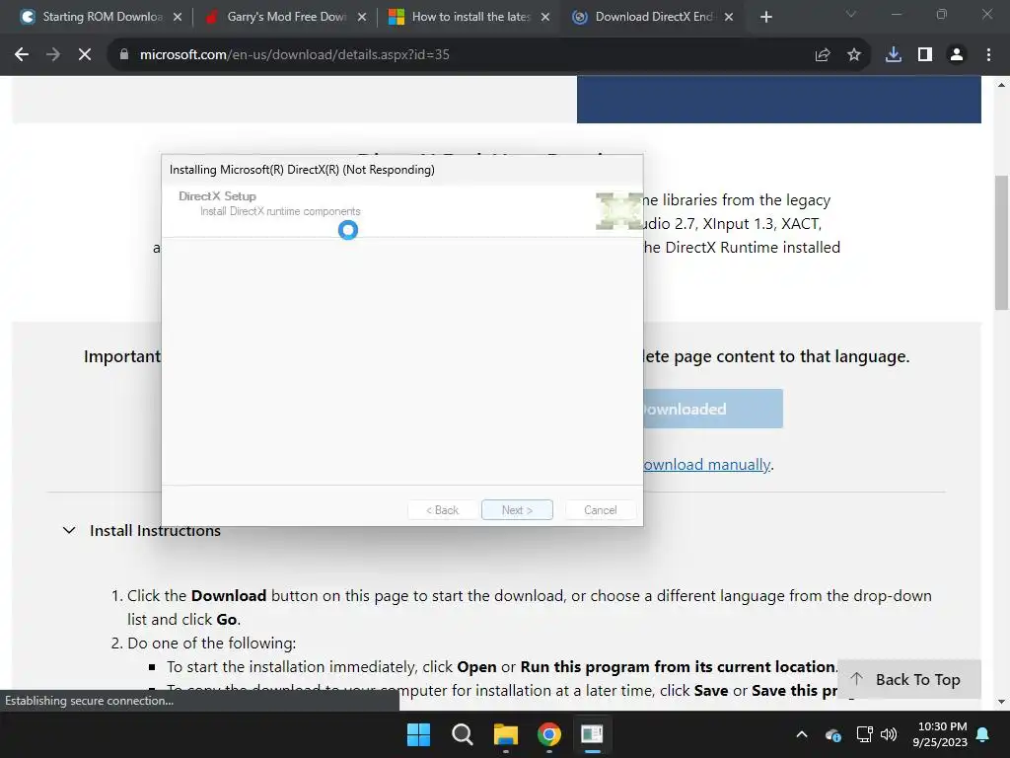
Task: Switch to Garry's Mod Free Download tab
Action: coord(287,17)
